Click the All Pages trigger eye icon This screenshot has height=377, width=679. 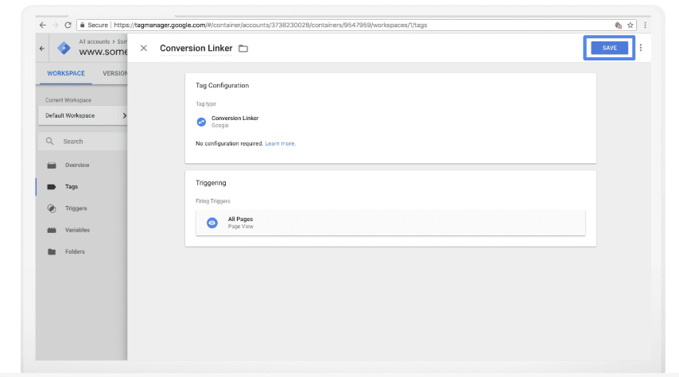click(211, 223)
